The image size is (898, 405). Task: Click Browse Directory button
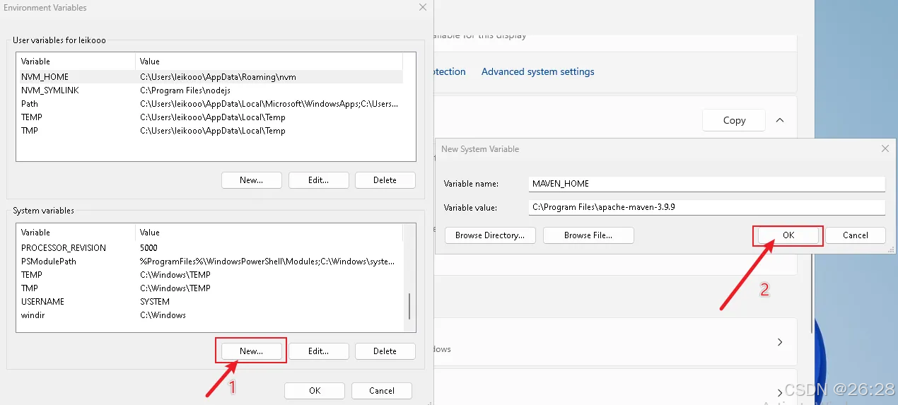click(x=490, y=235)
